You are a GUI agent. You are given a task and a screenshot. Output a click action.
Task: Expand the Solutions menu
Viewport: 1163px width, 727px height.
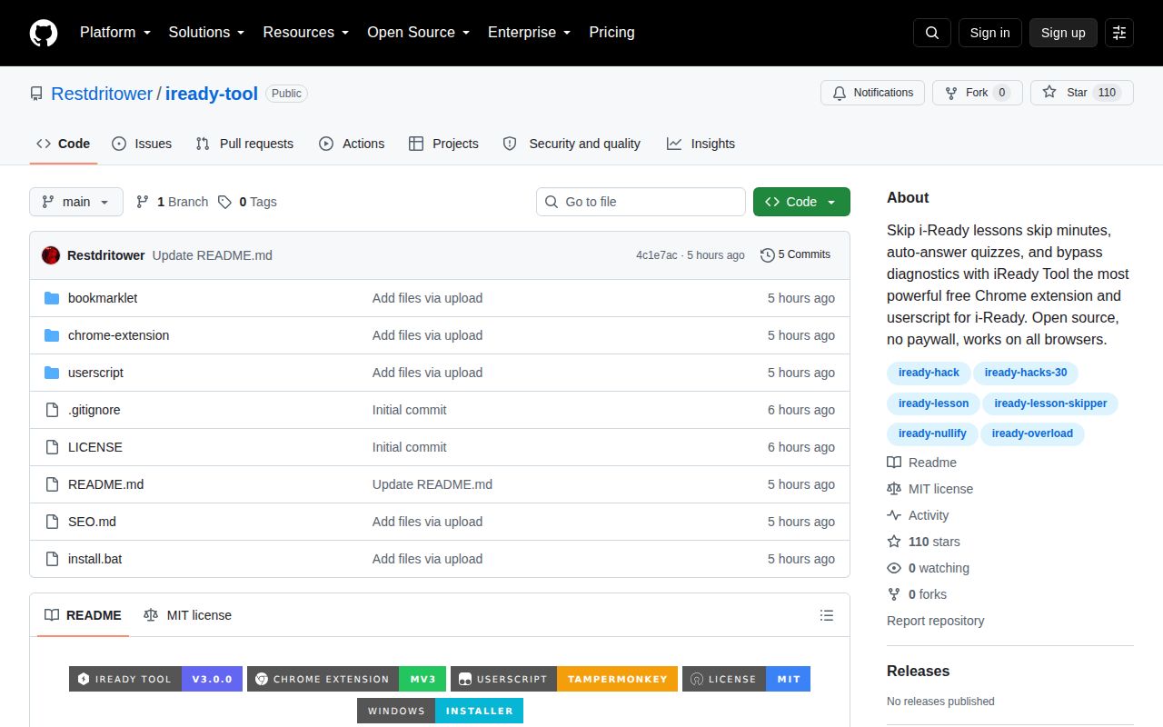coord(207,33)
